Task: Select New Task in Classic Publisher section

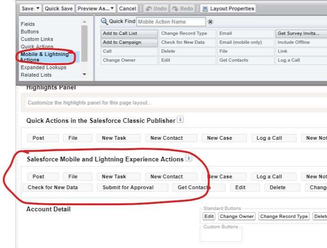Action: point(118,138)
